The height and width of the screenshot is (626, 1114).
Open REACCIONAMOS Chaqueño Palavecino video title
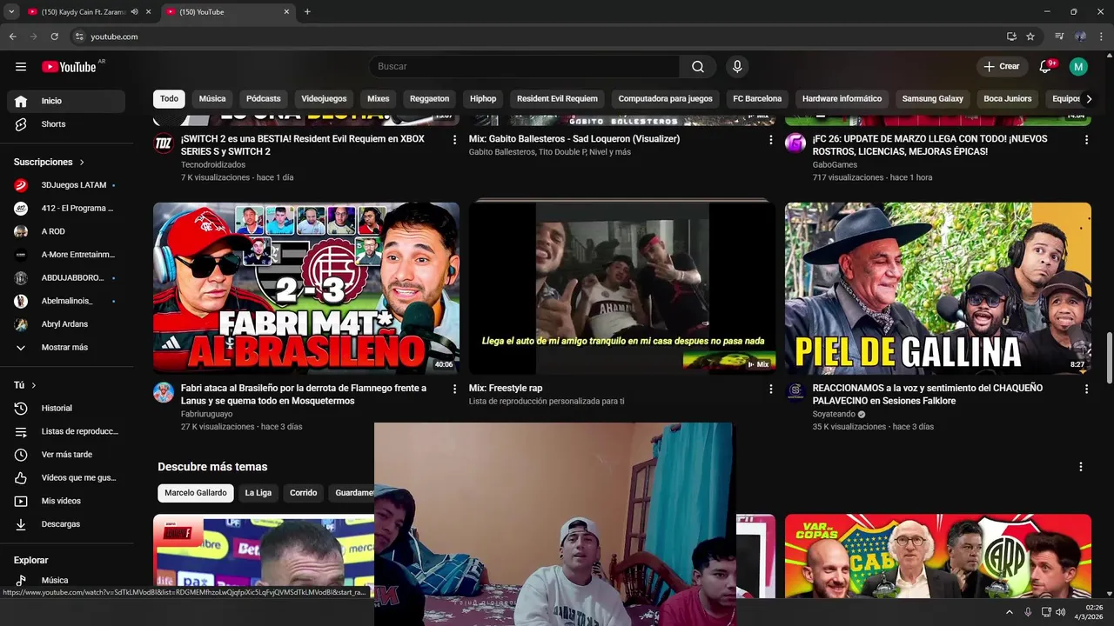(x=928, y=395)
